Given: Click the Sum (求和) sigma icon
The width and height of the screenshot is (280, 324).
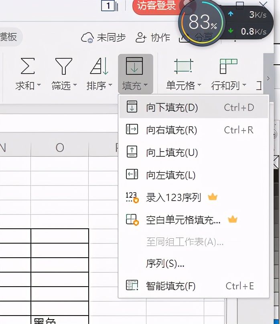Looking at the screenshot, I should (28, 66).
